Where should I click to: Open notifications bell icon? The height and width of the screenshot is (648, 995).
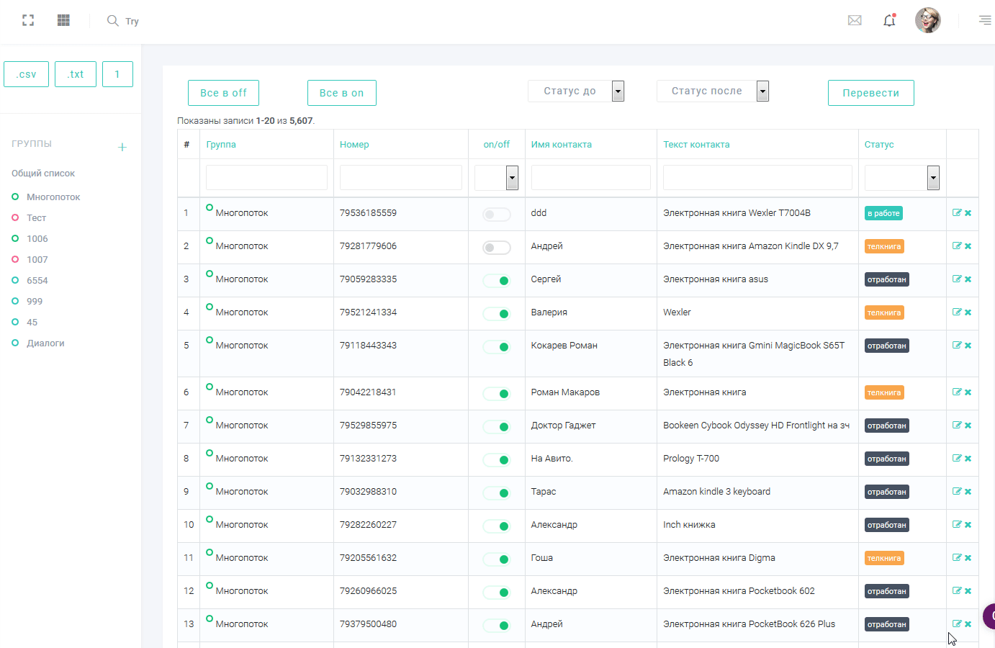(x=889, y=20)
